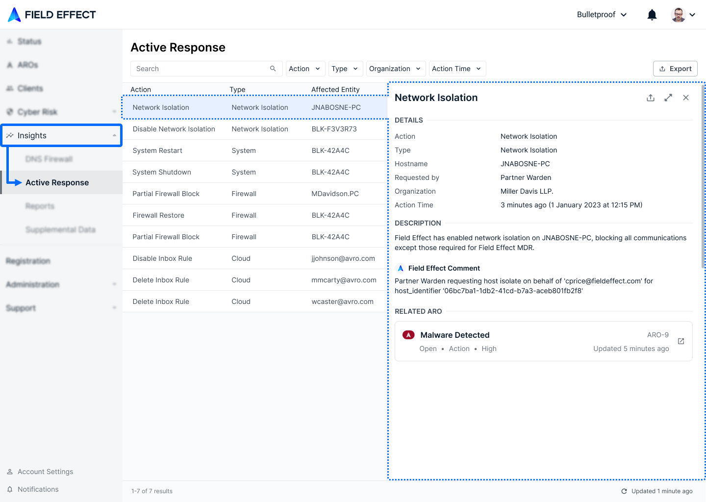Click the search magnifier icon
The image size is (706, 502).
coord(273,69)
